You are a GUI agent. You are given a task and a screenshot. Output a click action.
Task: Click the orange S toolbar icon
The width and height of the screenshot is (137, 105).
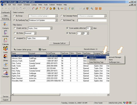pos(100,9)
